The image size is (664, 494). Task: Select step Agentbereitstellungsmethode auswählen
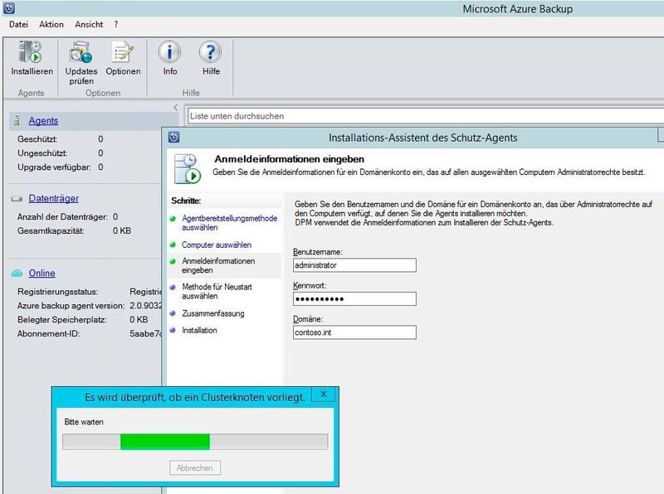230,223
